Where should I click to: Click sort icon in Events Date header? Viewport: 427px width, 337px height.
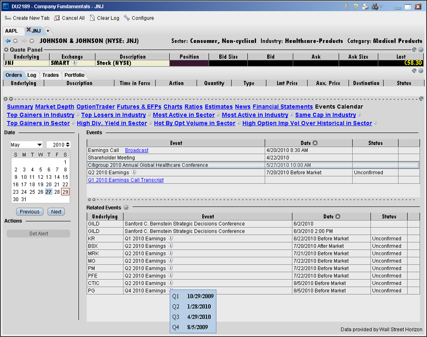315,143
